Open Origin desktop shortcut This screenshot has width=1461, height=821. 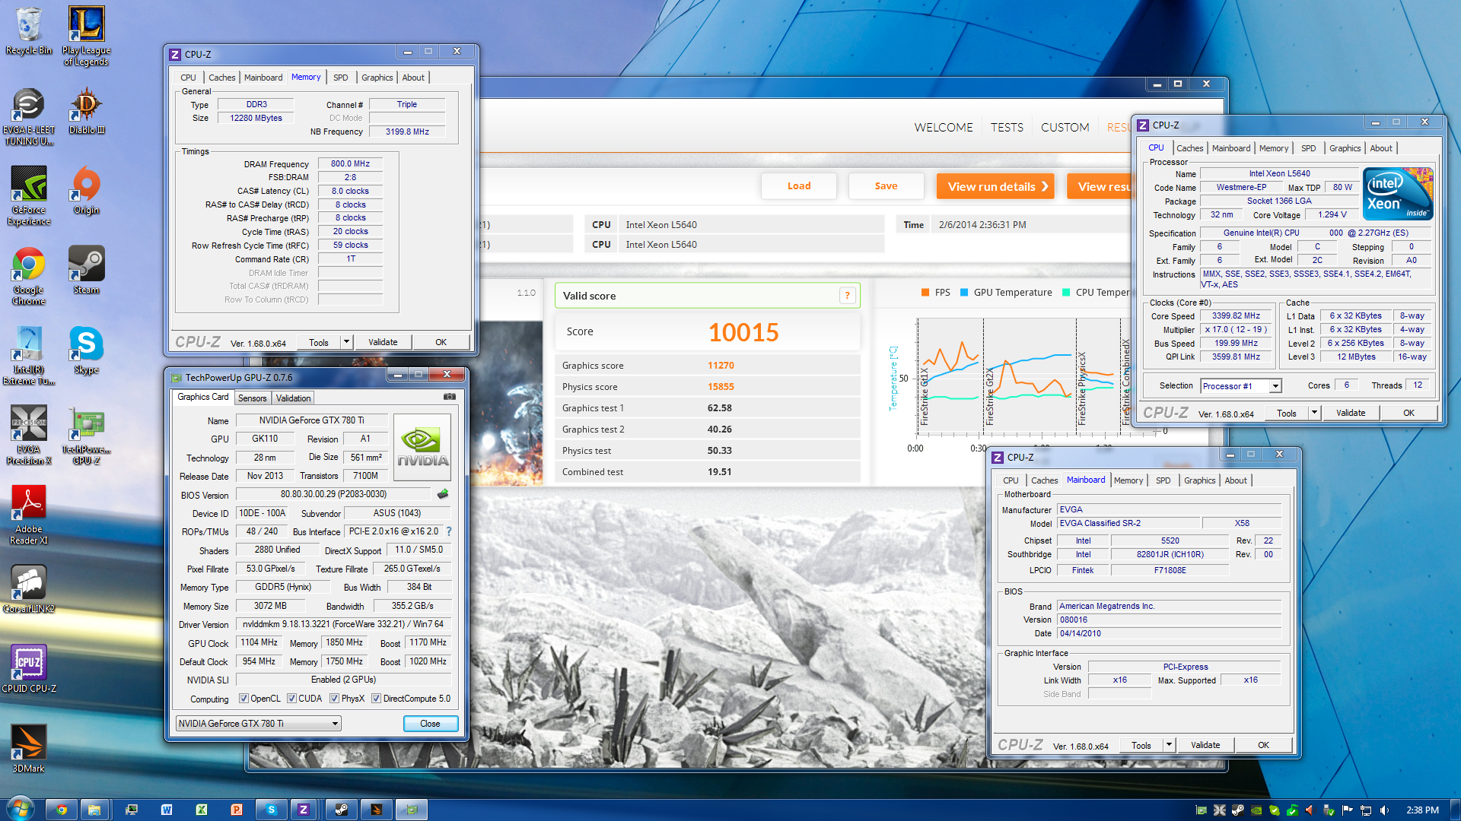[x=87, y=191]
